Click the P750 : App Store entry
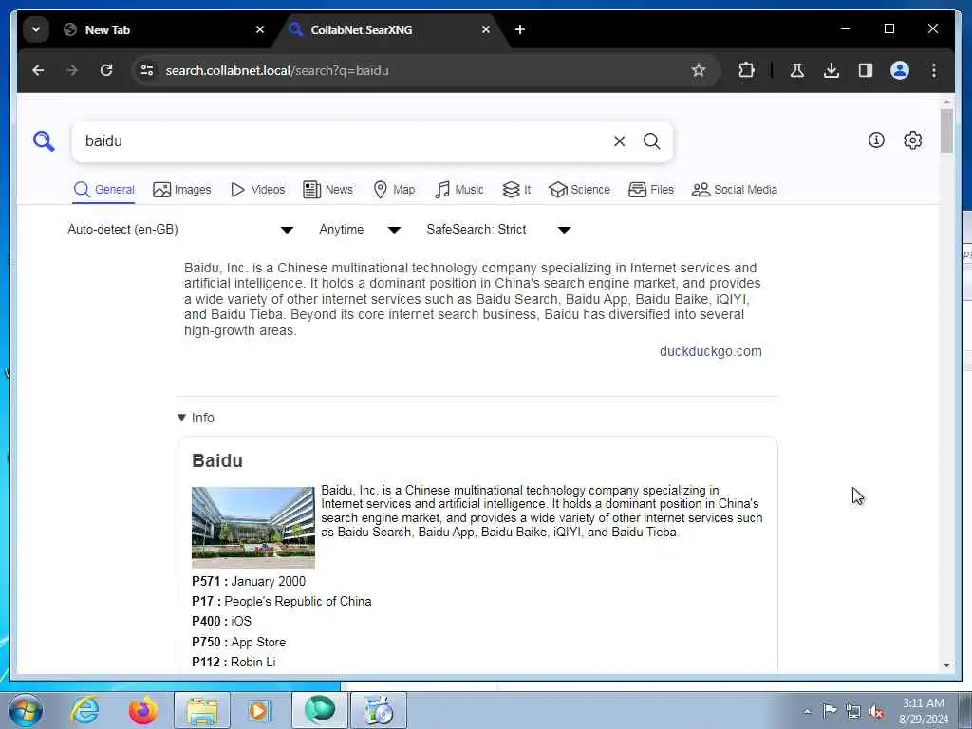The width and height of the screenshot is (972, 729). (x=238, y=643)
